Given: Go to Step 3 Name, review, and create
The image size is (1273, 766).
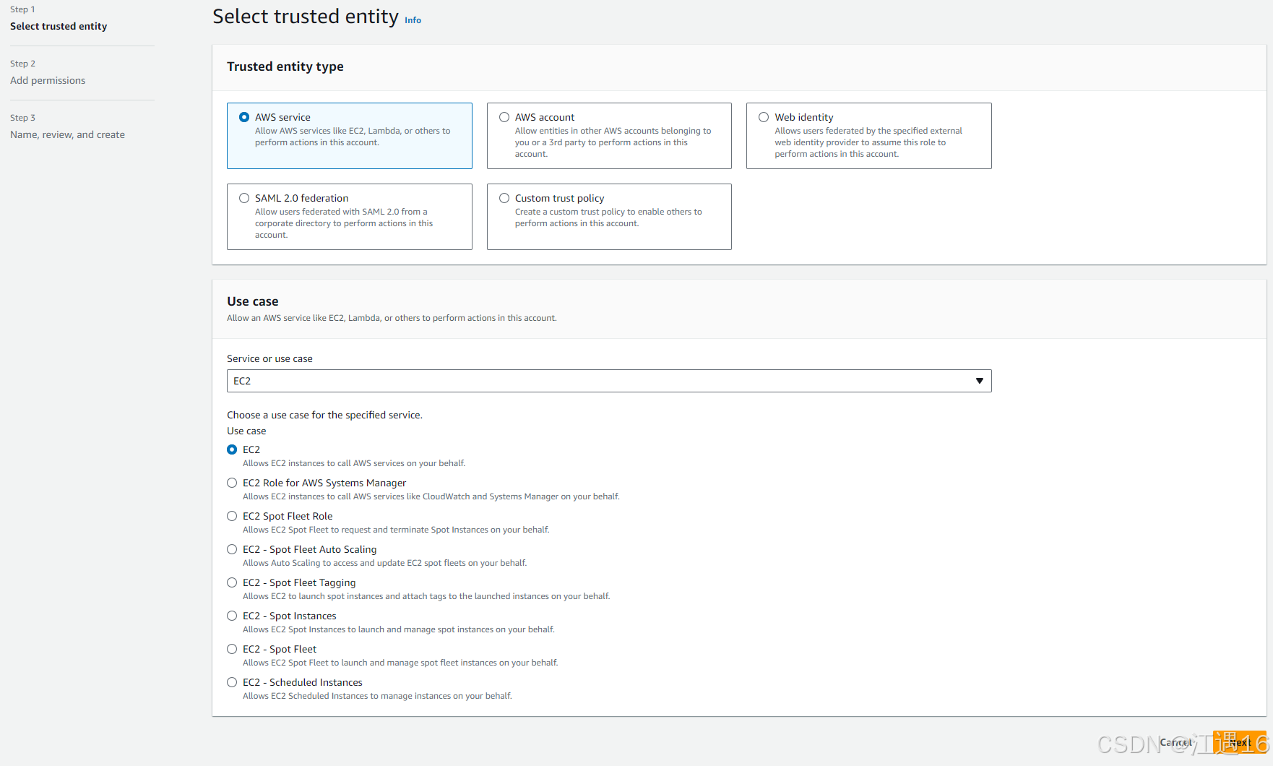Looking at the screenshot, I should coord(67,134).
